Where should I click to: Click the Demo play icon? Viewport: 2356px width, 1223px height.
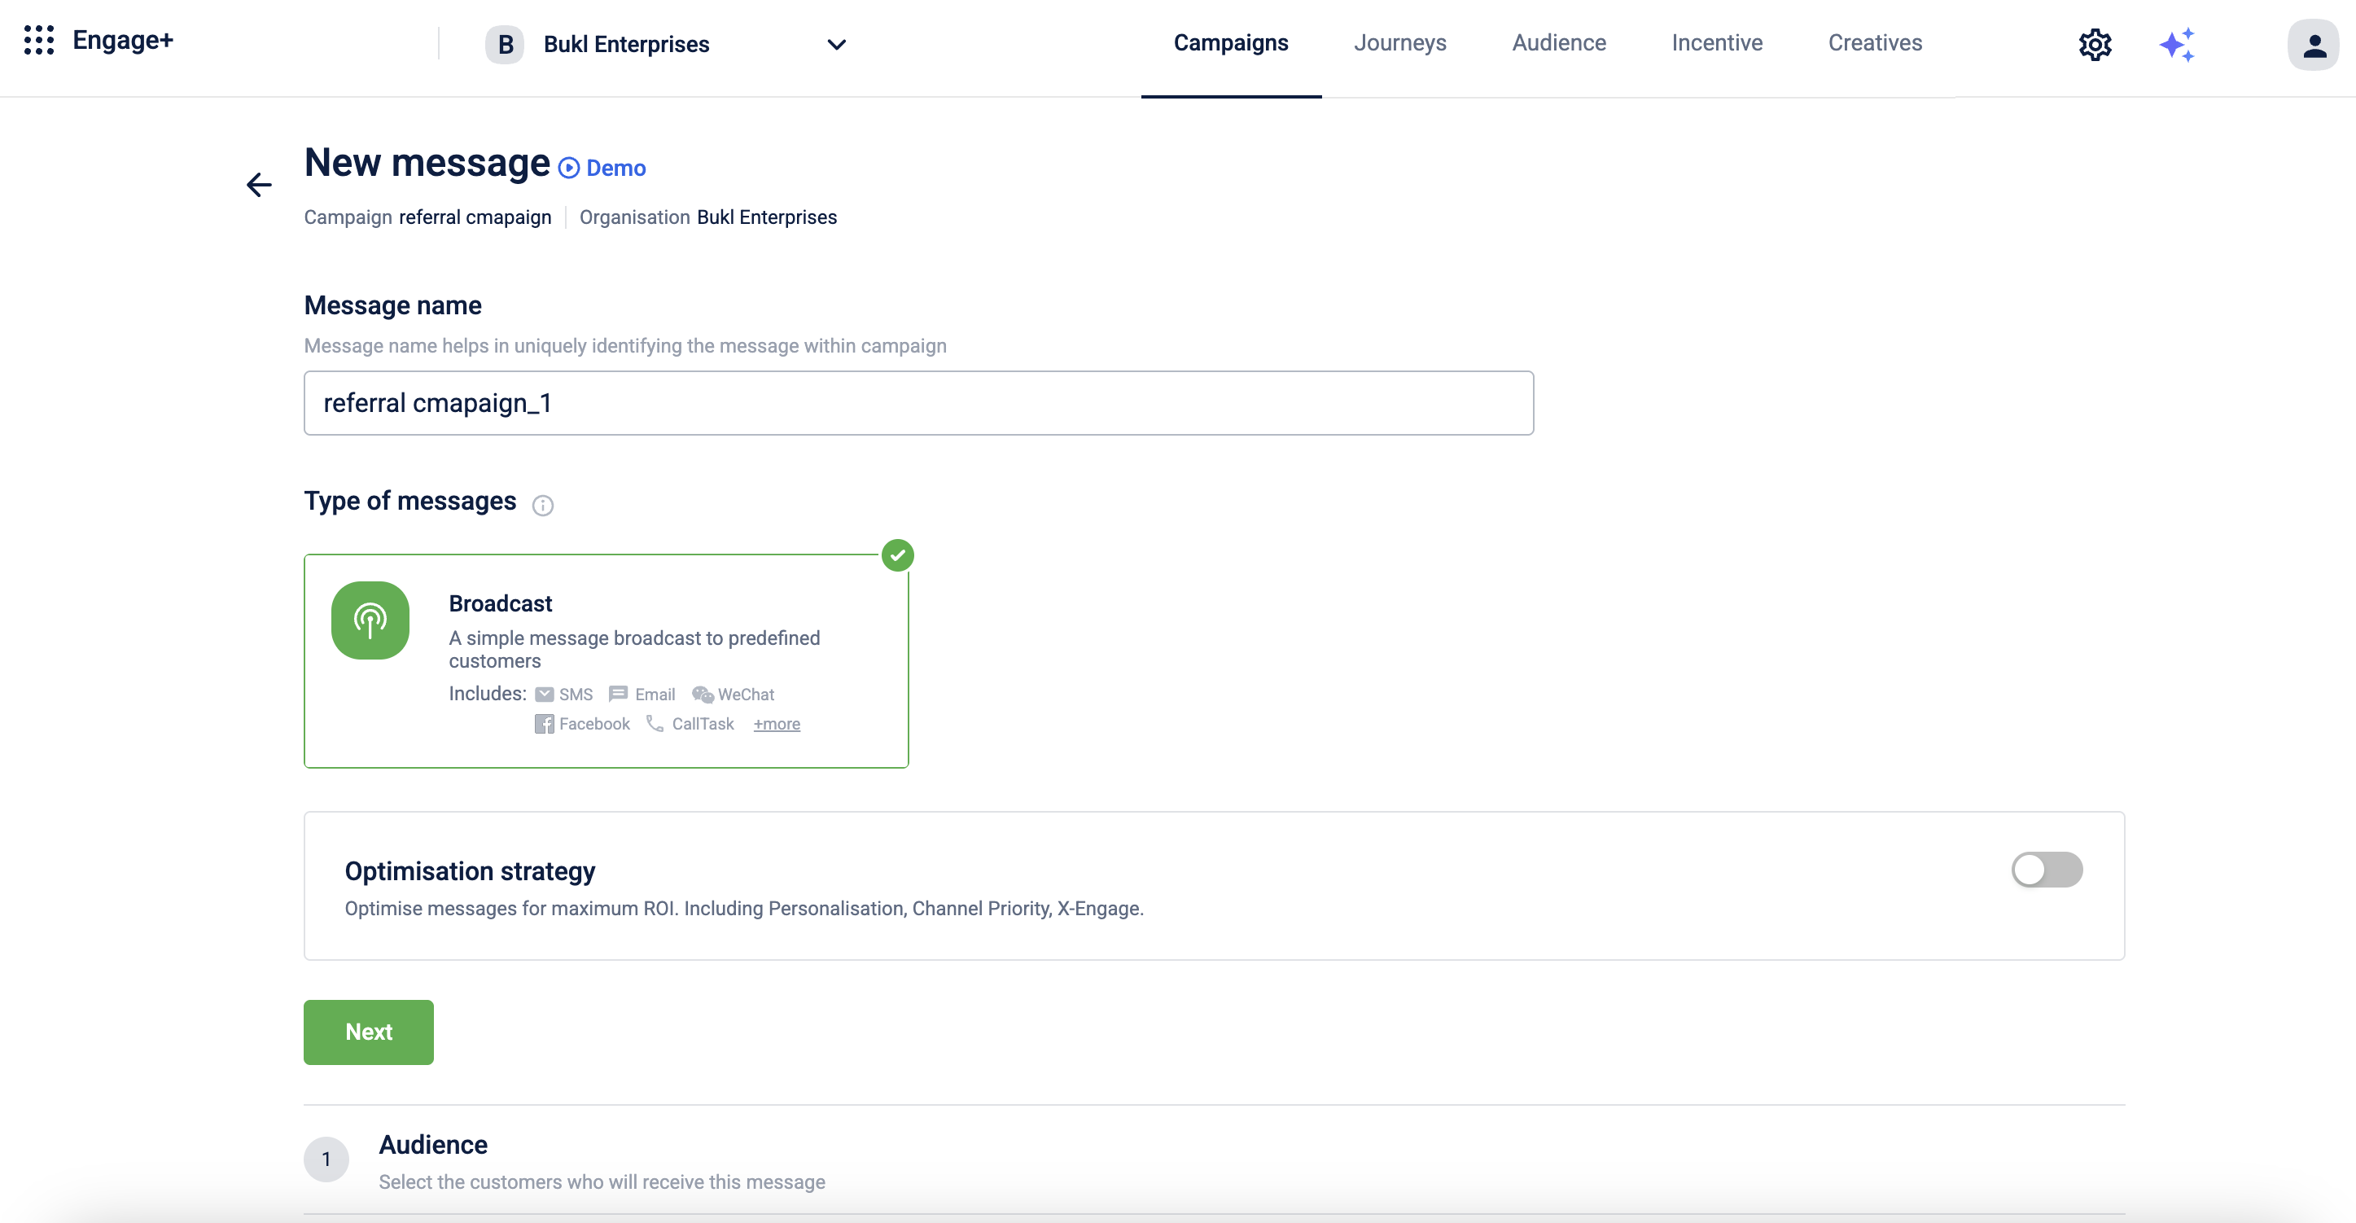coord(569,169)
